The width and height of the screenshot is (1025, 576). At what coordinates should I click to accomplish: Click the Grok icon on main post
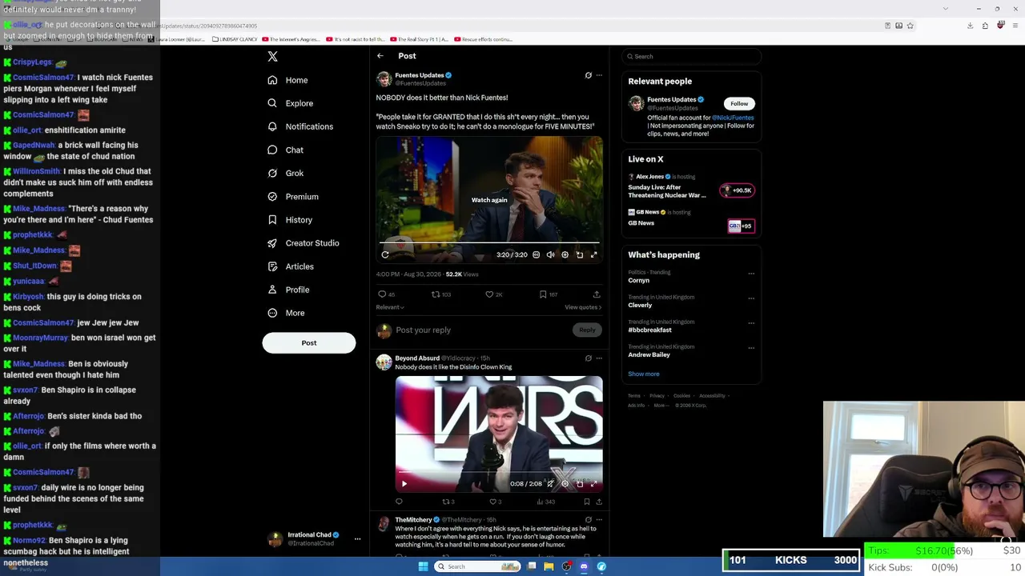589,75
